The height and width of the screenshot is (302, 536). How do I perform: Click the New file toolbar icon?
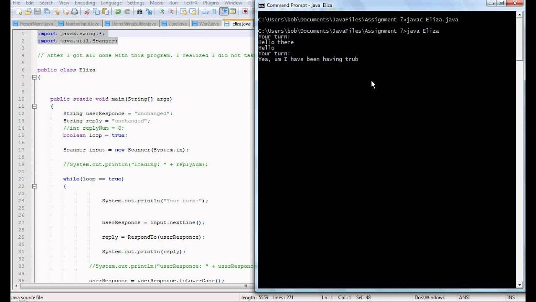(19, 12)
